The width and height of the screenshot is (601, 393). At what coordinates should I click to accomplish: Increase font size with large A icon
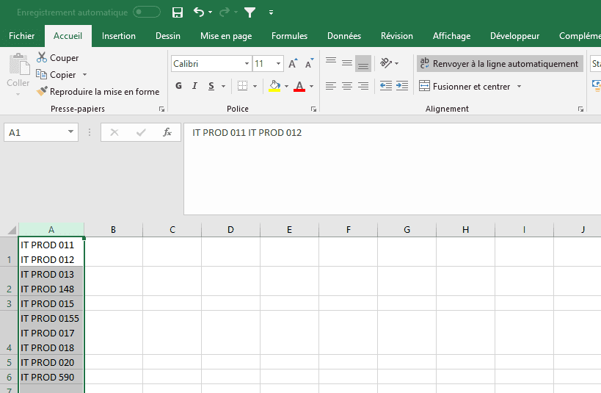(x=293, y=64)
